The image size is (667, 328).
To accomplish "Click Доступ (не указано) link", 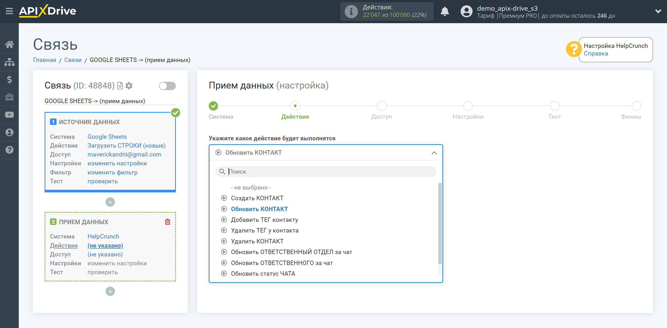I will pyautogui.click(x=105, y=254).
